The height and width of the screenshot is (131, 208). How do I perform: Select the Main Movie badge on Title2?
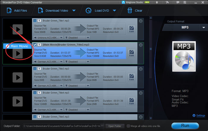point(17,46)
